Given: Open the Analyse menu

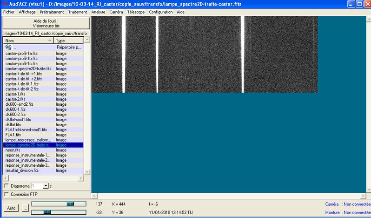Looking at the screenshot, I should (x=98, y=12).
